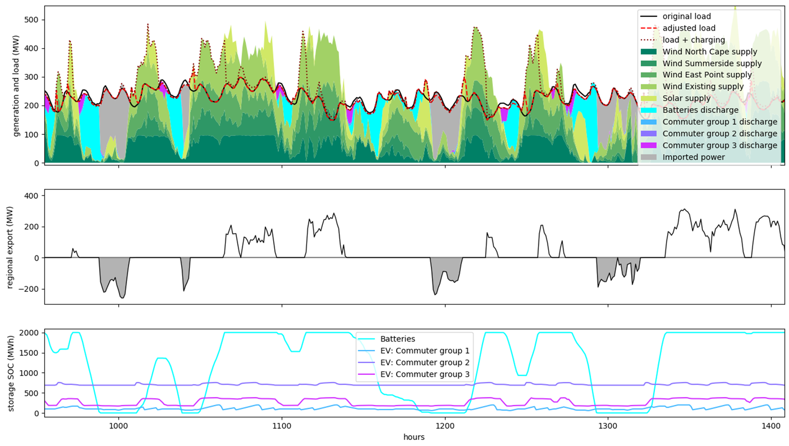Click the Wind East Point supply swatch

click(x=649, y=75)
